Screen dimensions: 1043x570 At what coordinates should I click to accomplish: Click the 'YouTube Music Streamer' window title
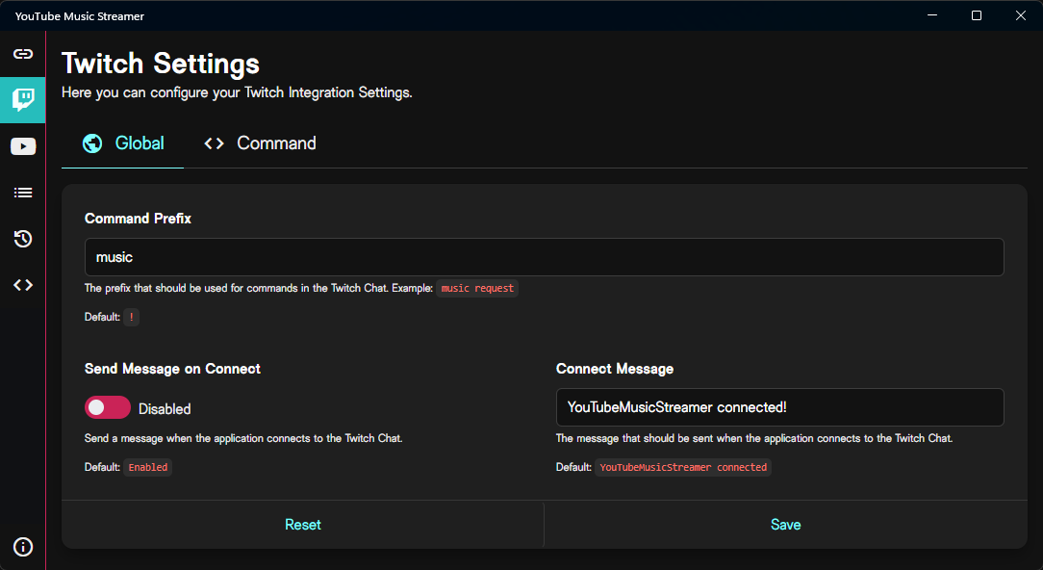[x=80, y=16]
